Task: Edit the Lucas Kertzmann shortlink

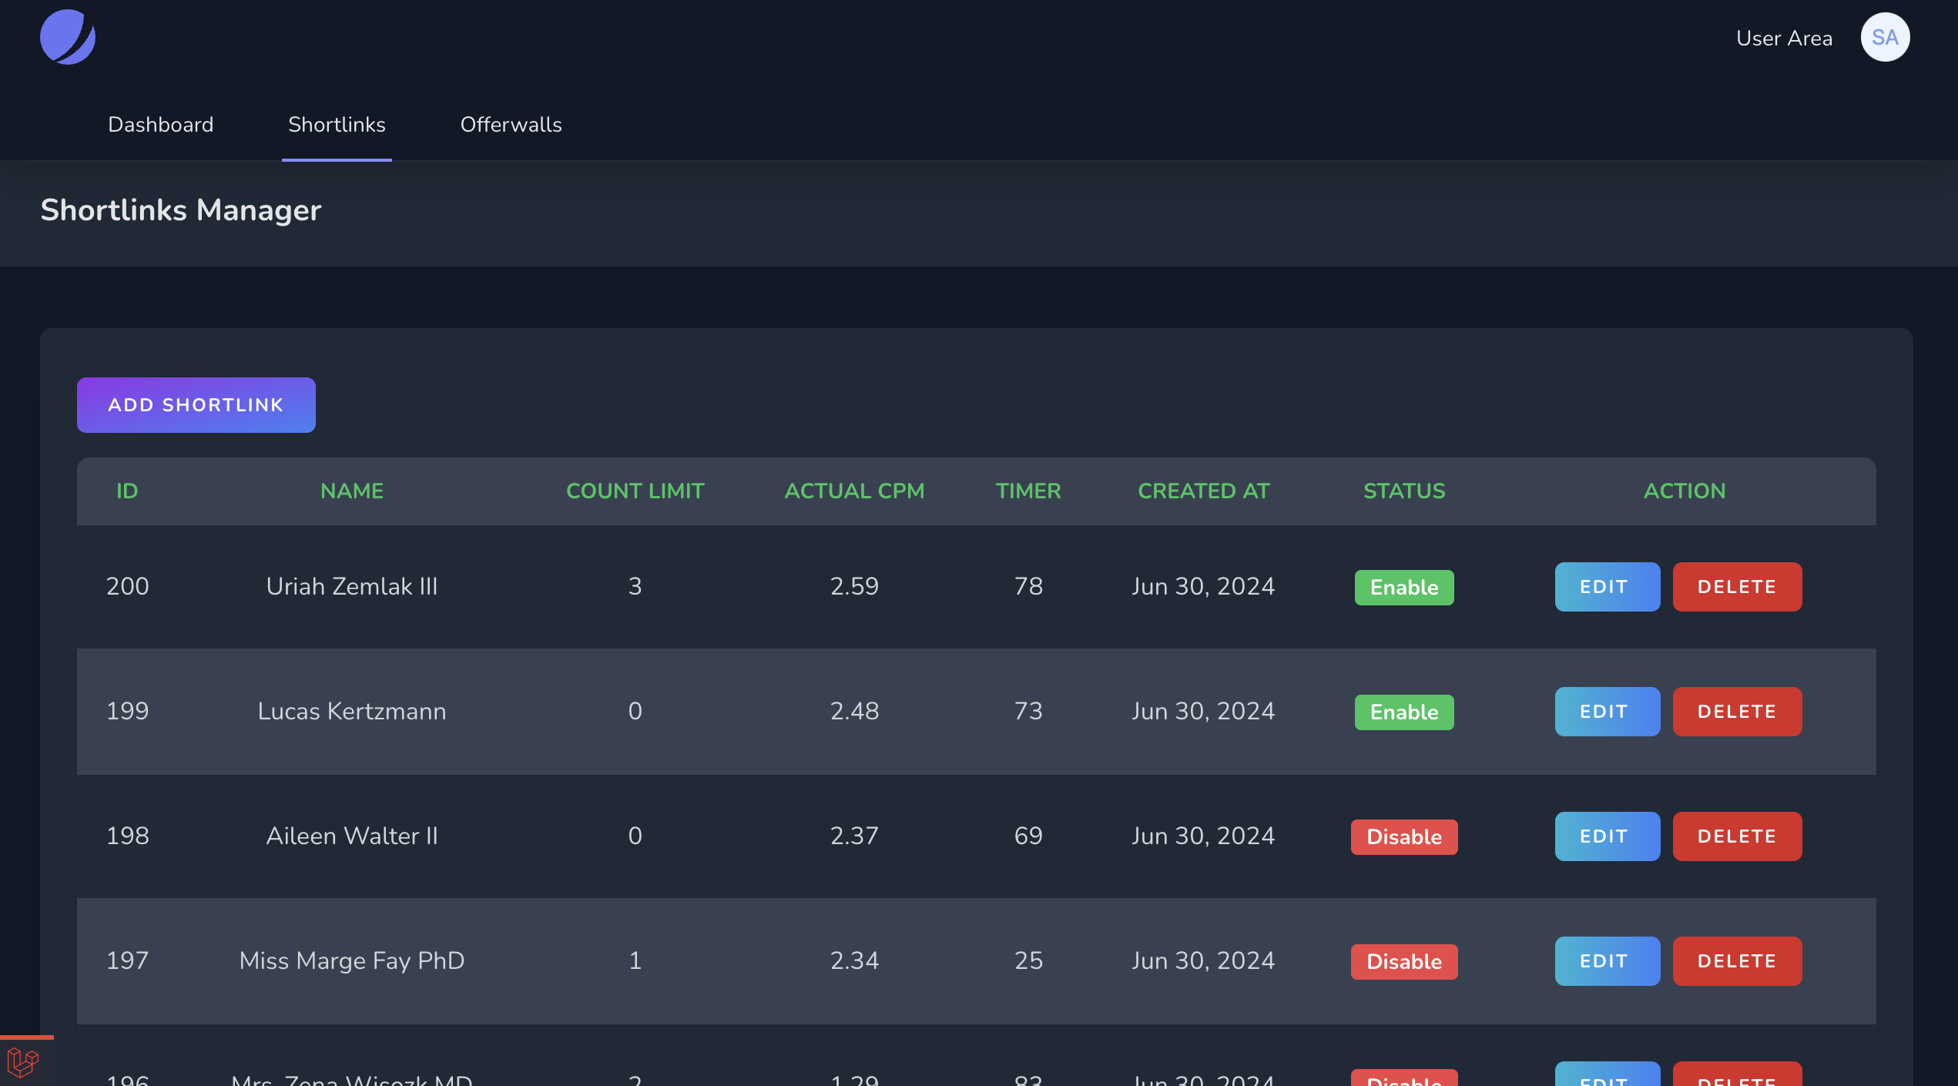Action: (1607, 712)
